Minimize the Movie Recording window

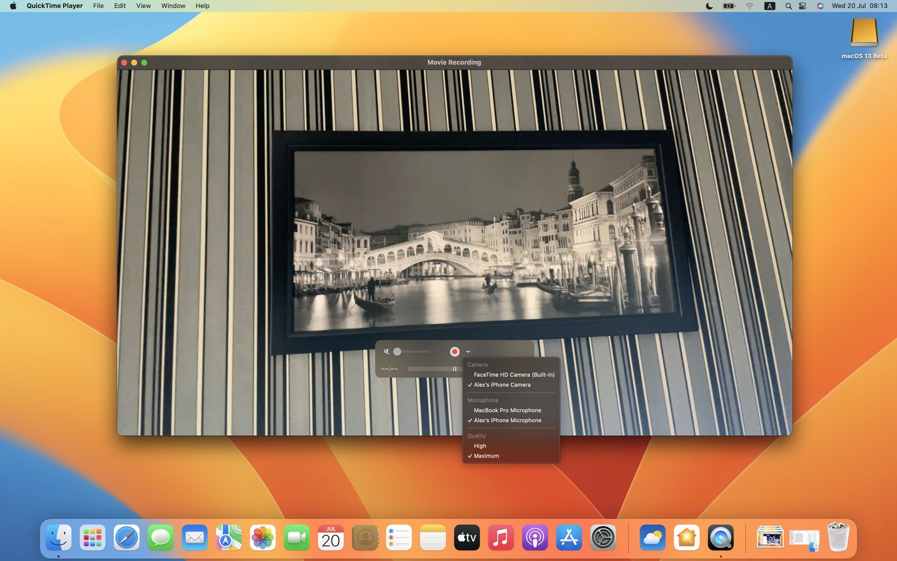pos(134,62)
